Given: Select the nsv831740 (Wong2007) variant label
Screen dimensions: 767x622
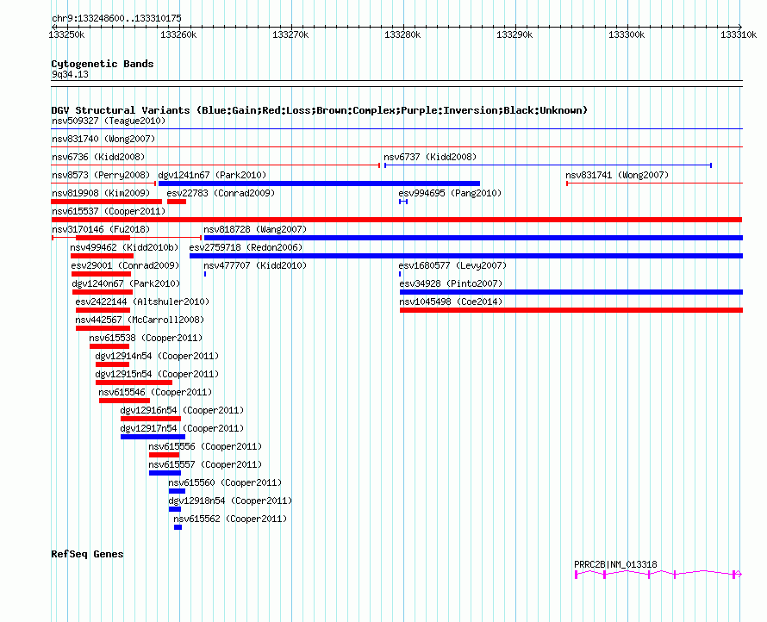Looking at the screenshot, I should coord(103,139).
